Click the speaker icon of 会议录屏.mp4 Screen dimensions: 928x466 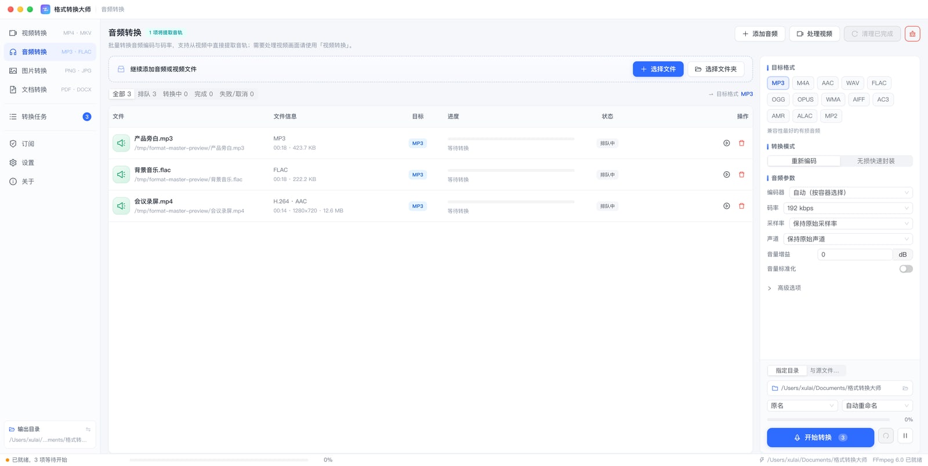click(x=121, y=205)
